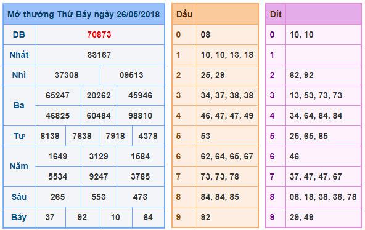Click fifth prize number 1649
Image resolution: width=365 pixels, height=230 pixels.
tap(57, 156)
